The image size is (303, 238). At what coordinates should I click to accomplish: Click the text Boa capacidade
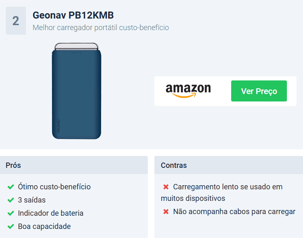click(44, 226)
